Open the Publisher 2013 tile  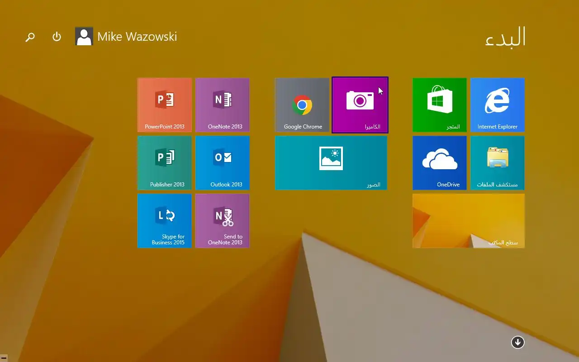coord(165,163)
